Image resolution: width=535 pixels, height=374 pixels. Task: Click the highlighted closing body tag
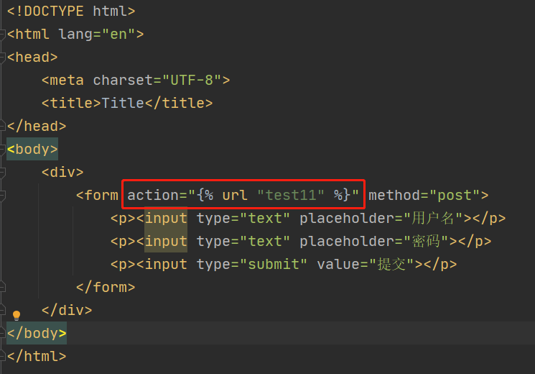[x=37, y=333]
